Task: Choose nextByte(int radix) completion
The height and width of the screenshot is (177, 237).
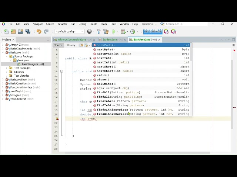Action: pyautogui.click(x=141, y=54)
